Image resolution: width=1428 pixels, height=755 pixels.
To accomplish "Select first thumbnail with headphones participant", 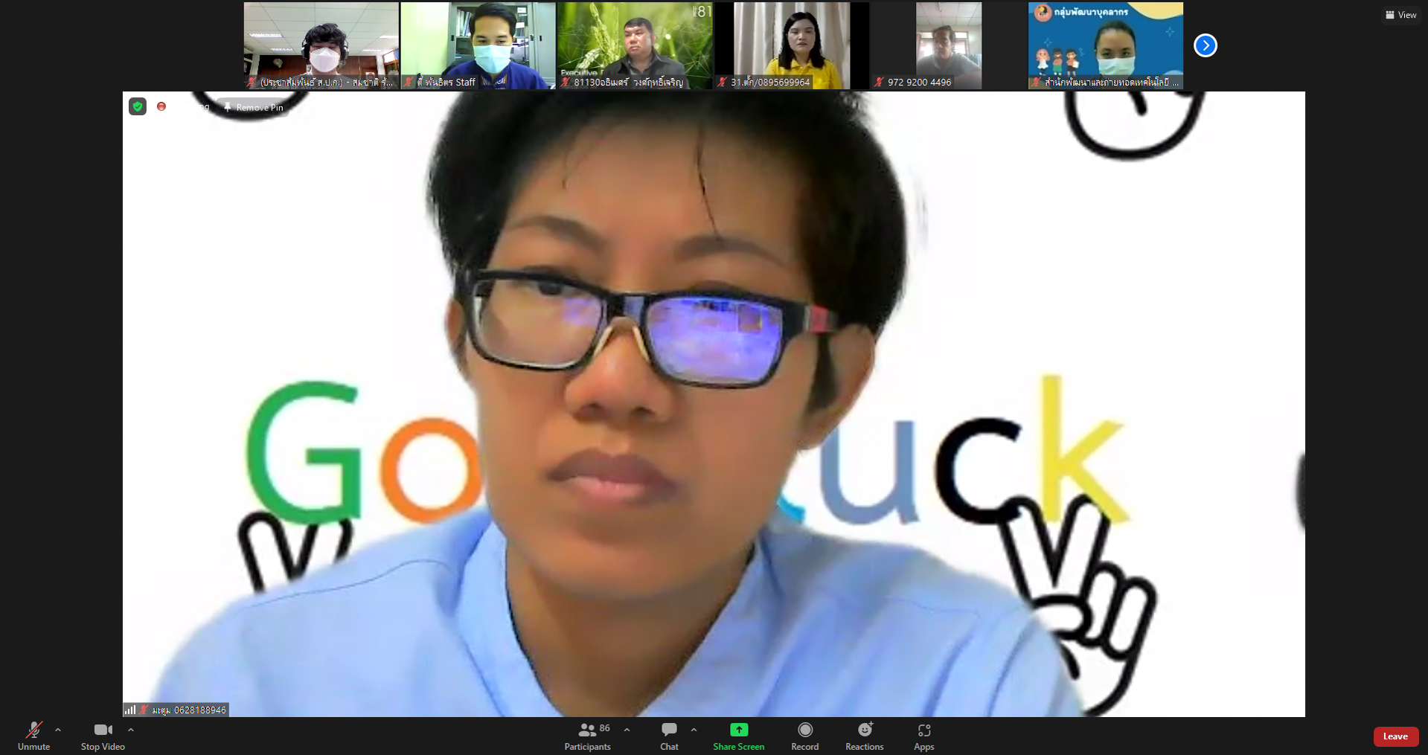I will [x=321, y=45].
